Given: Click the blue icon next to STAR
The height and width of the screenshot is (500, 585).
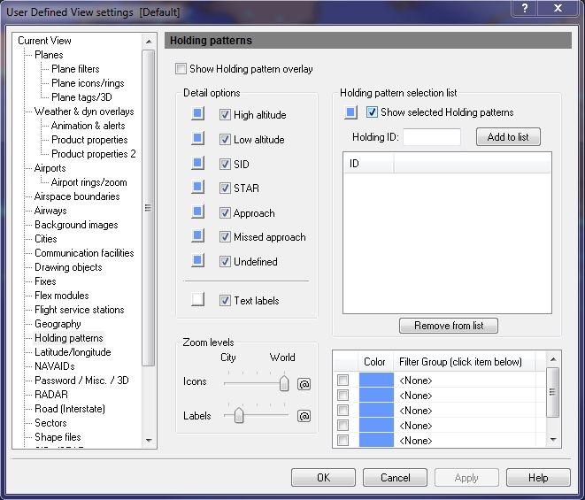Looking at the screenshot, I should point(198,188).
